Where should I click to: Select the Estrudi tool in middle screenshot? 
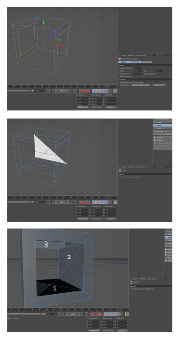tap(163, 140)
